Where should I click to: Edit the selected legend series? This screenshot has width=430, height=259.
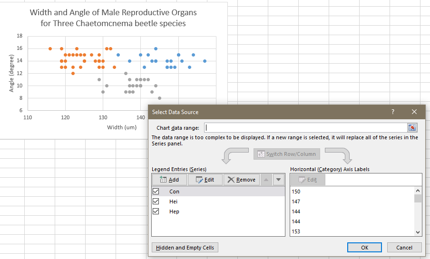coord(205,180)
